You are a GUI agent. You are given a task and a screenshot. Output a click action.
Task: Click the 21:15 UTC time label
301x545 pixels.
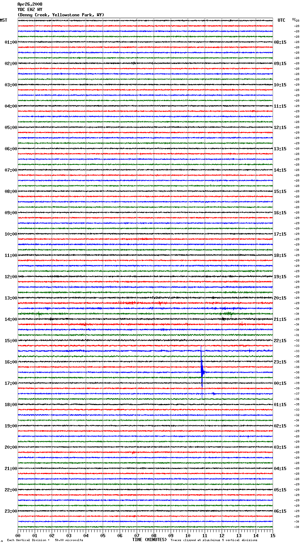pos(280,319)
